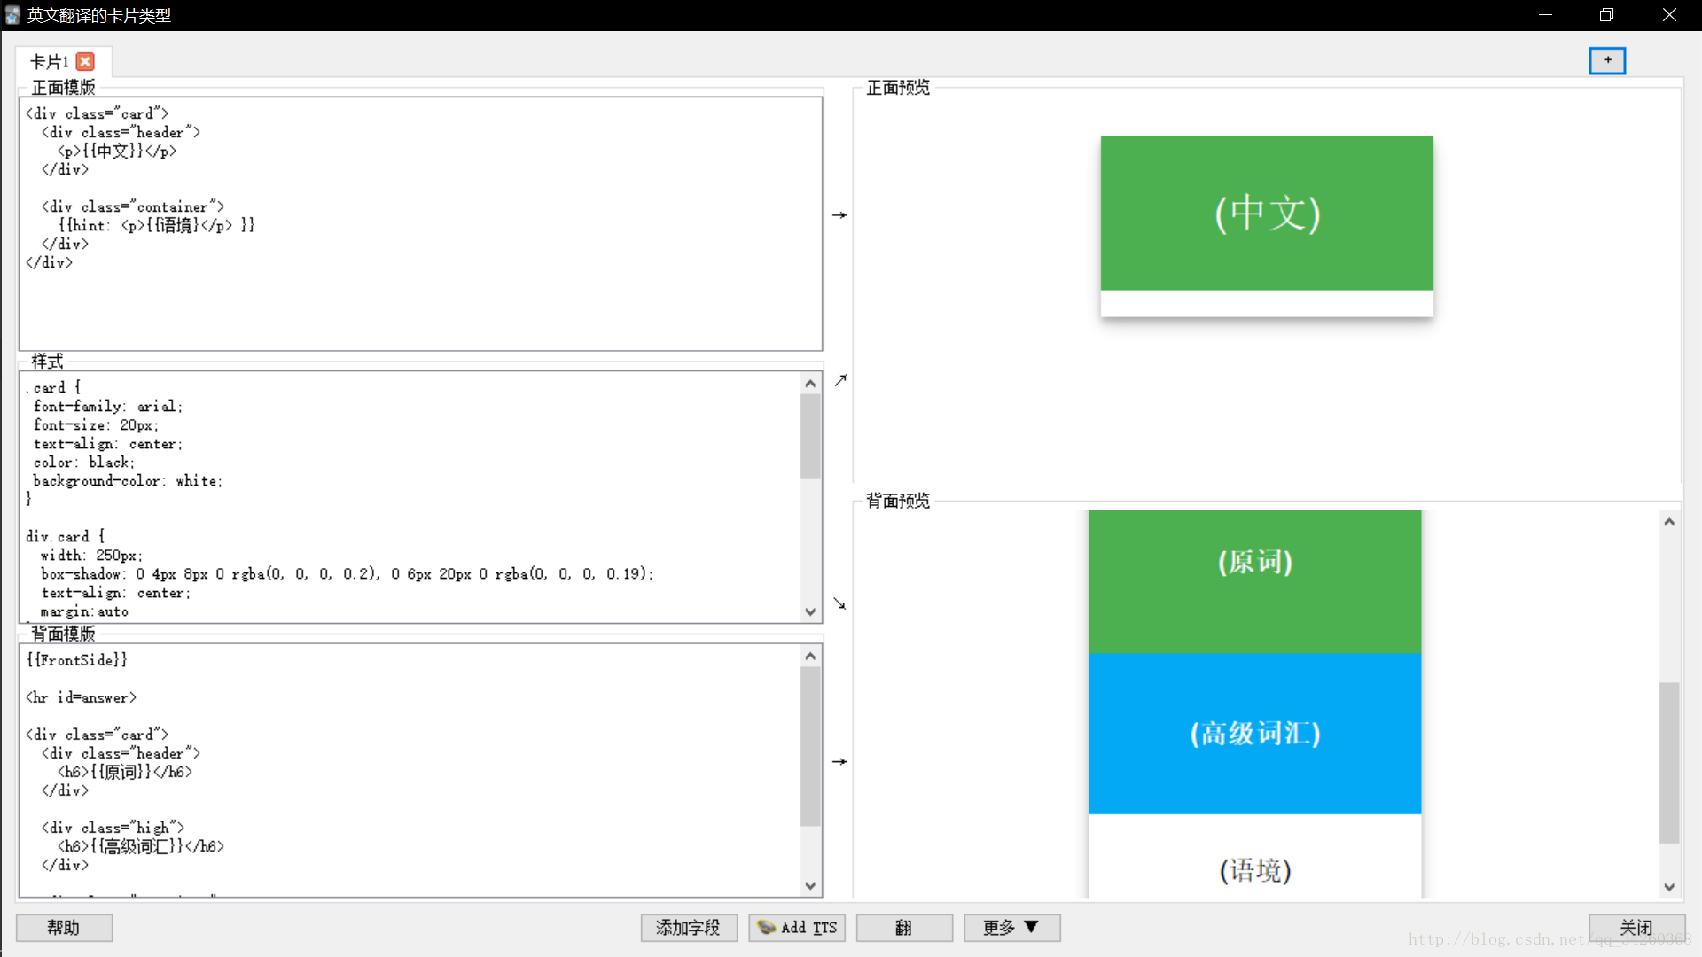
Task: Click the '<h6>{{原词}}</h6>' line
Action: click(125, 772)
